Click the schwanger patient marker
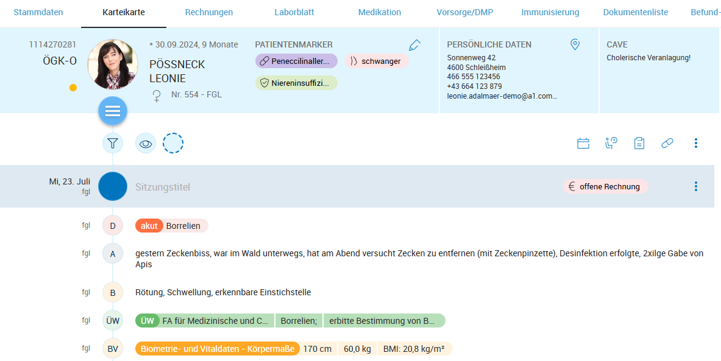Viewport: 721px width, 361px height. tap(377, 61)
